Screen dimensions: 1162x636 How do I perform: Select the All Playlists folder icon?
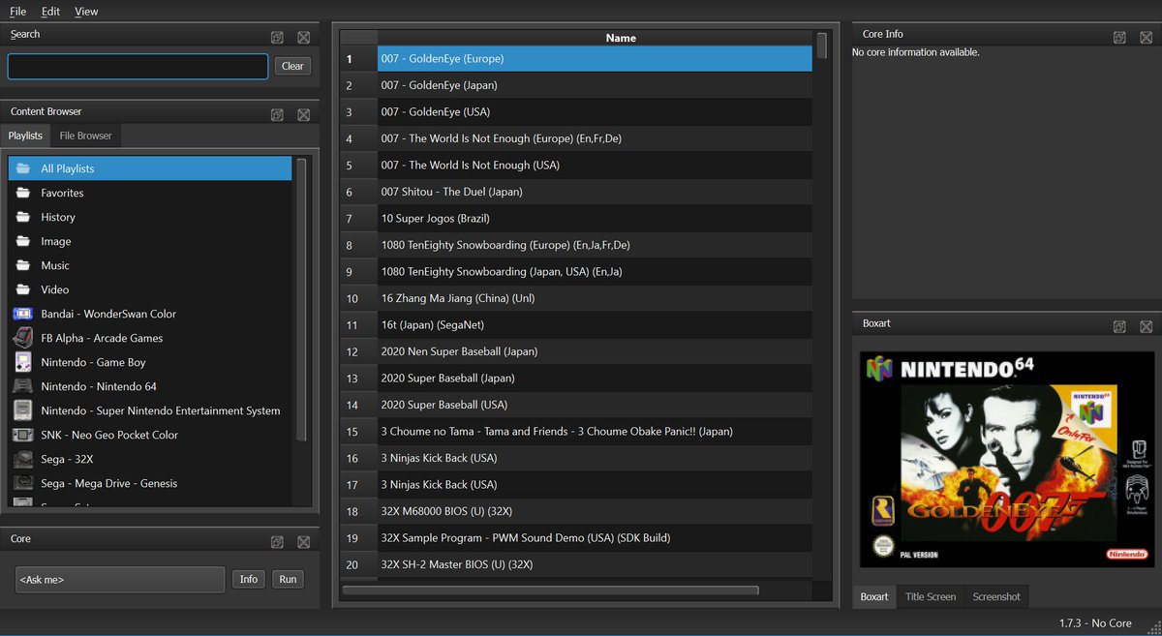pos(23,168)
